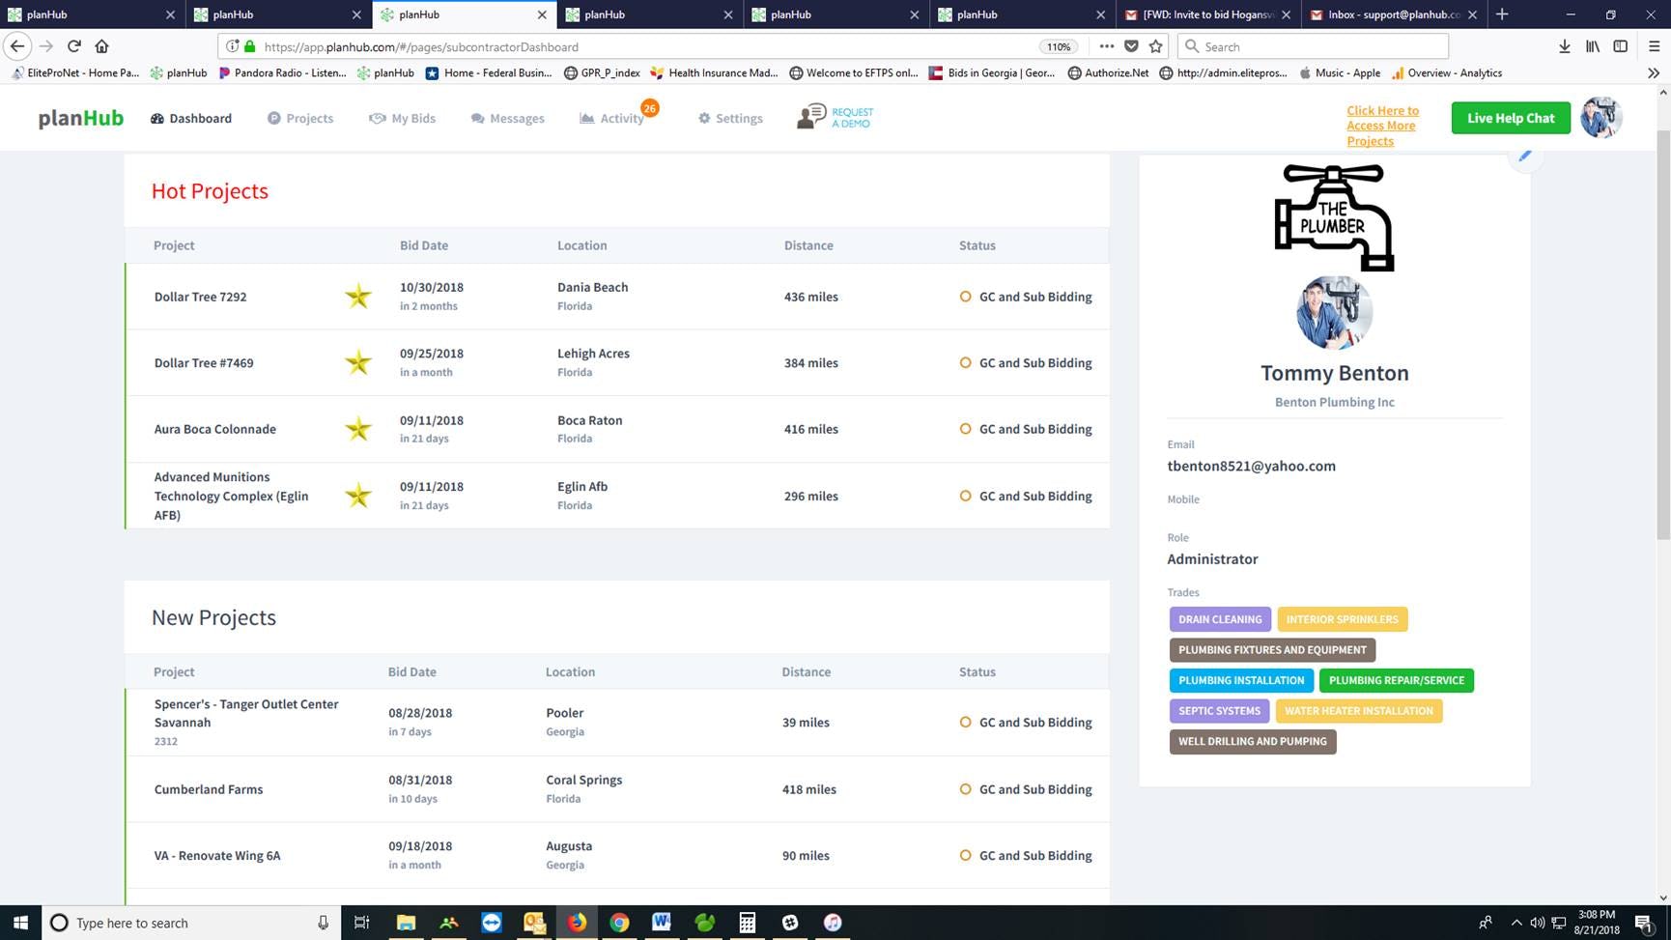Open Microsoft Word from the taskbar
This screenshot has height=940, width=1671.
(662, 923)
